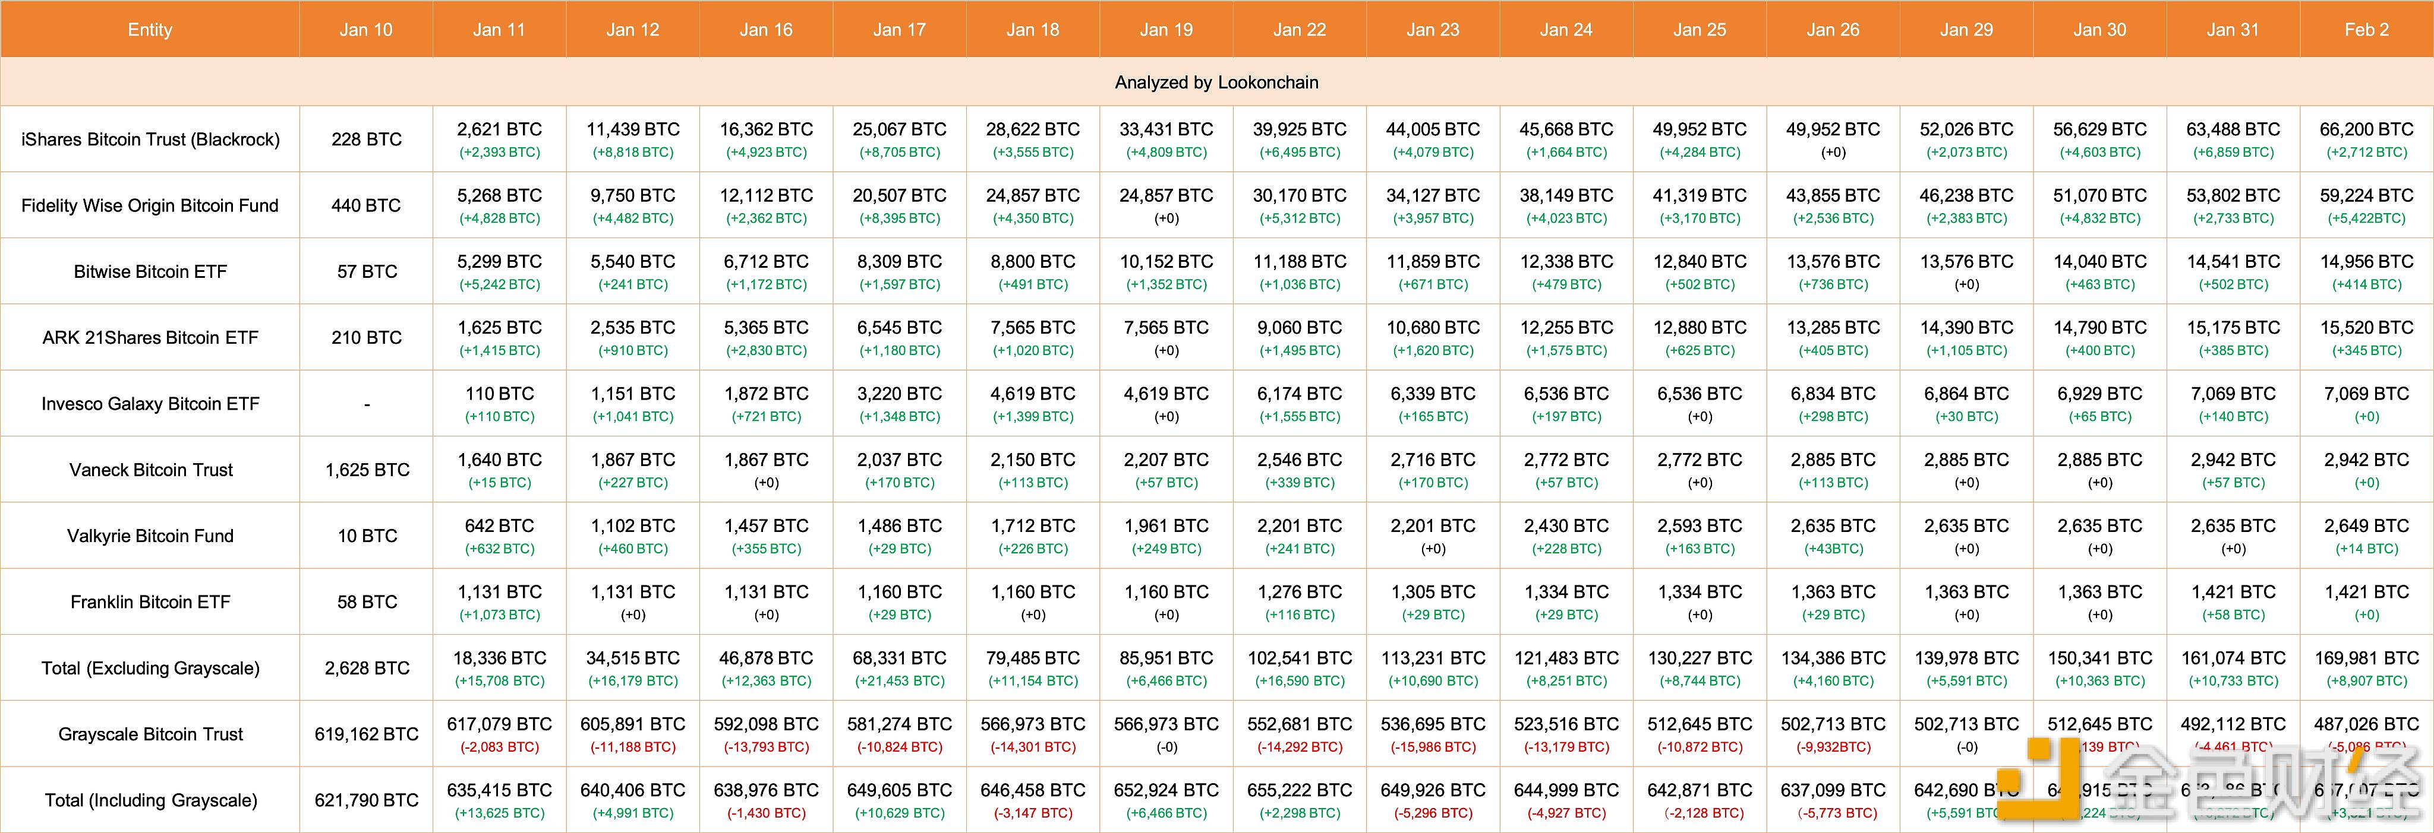Click the 102,541 BTC total Jan 22 cell
The width and height of the screenshot is (2434, 833).
pos(1300,668)
